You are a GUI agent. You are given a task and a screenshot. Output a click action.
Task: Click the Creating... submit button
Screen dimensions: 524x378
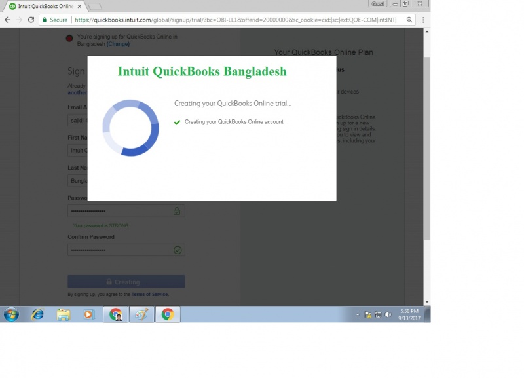click(126, 282)
